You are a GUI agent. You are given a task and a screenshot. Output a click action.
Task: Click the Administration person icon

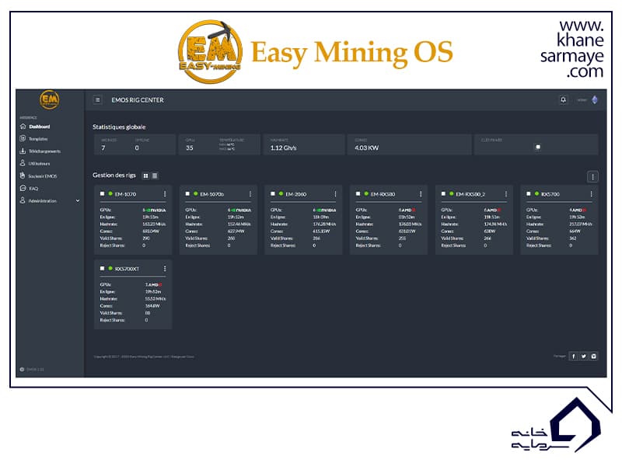point(23,200)
